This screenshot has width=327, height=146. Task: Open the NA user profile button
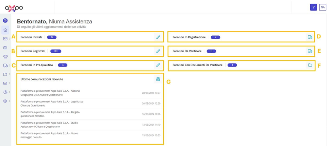323,7
